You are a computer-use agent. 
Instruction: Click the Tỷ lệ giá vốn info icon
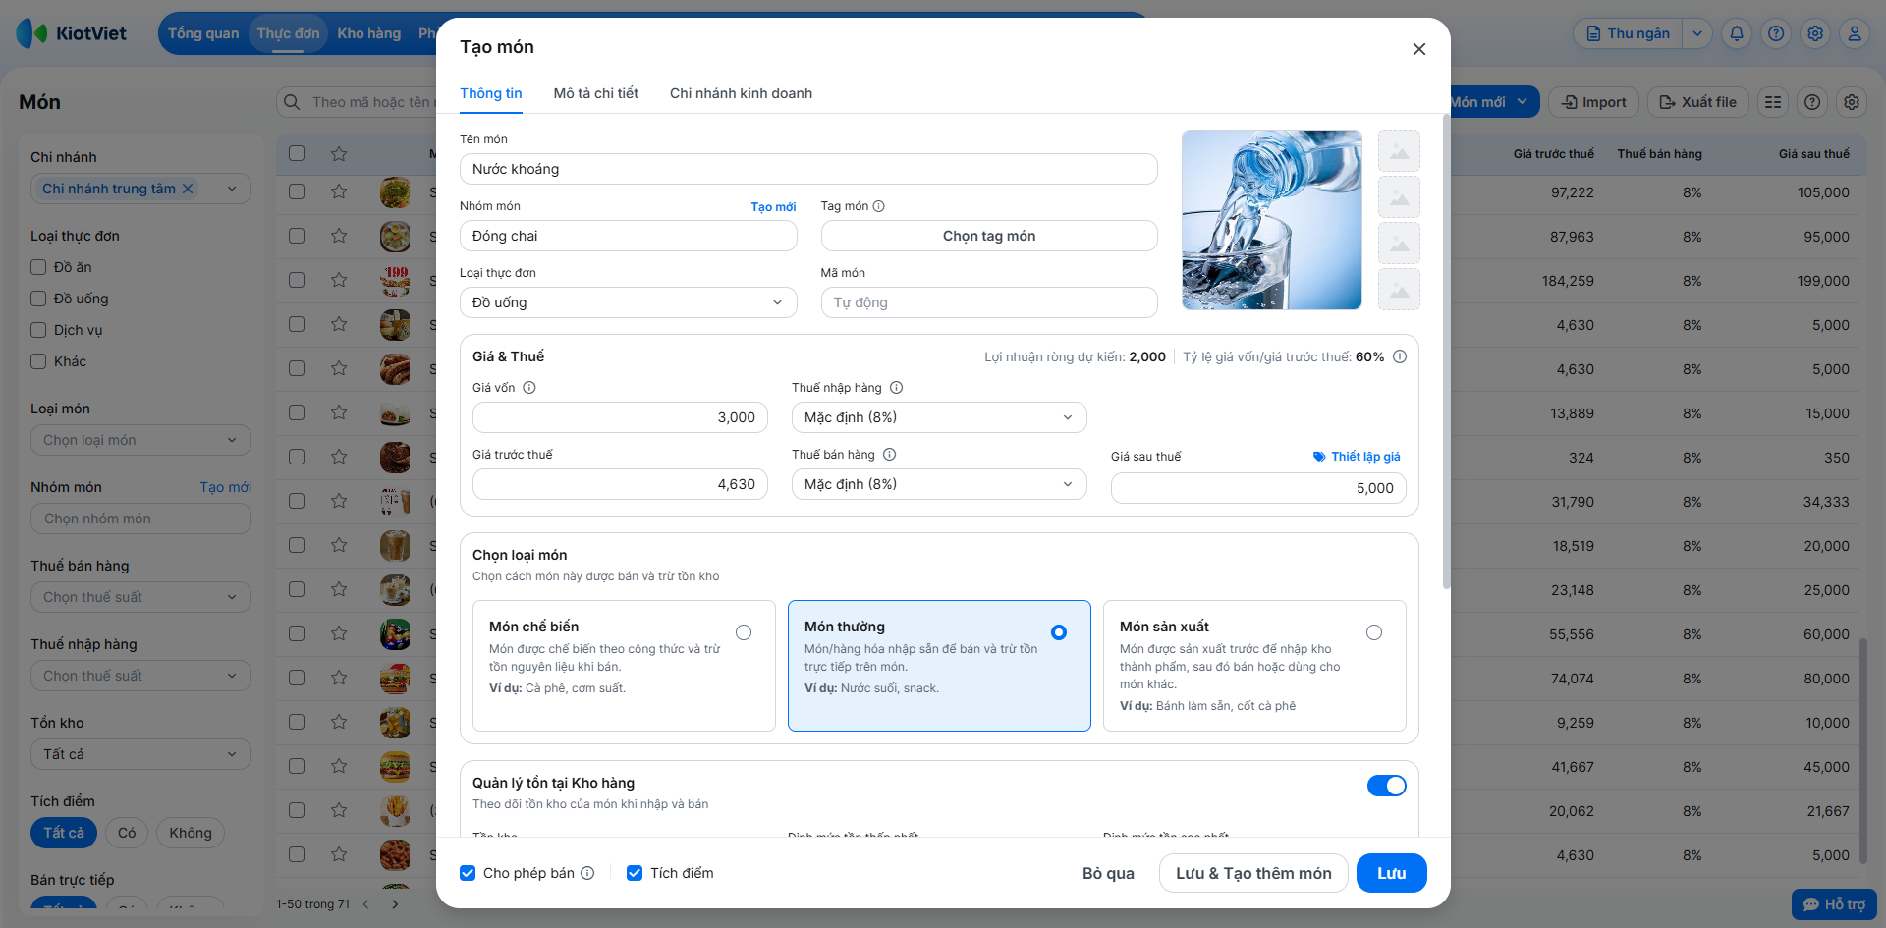click(1400, 356)
